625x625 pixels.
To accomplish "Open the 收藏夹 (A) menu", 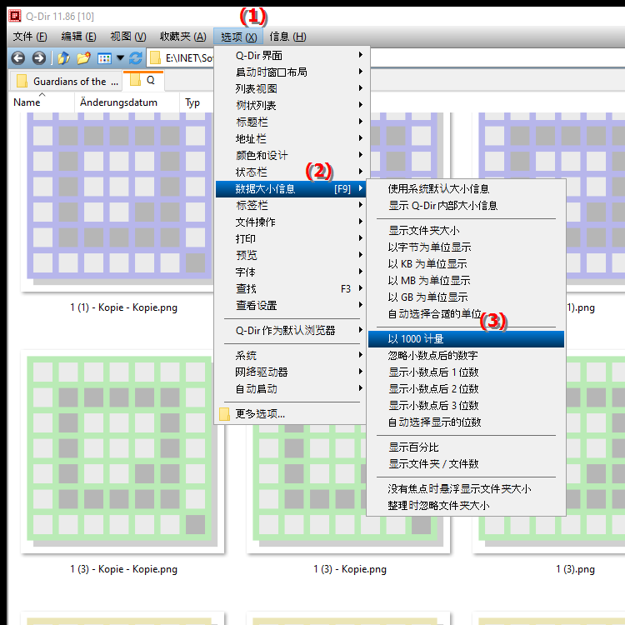I will (x=183, y=37).
